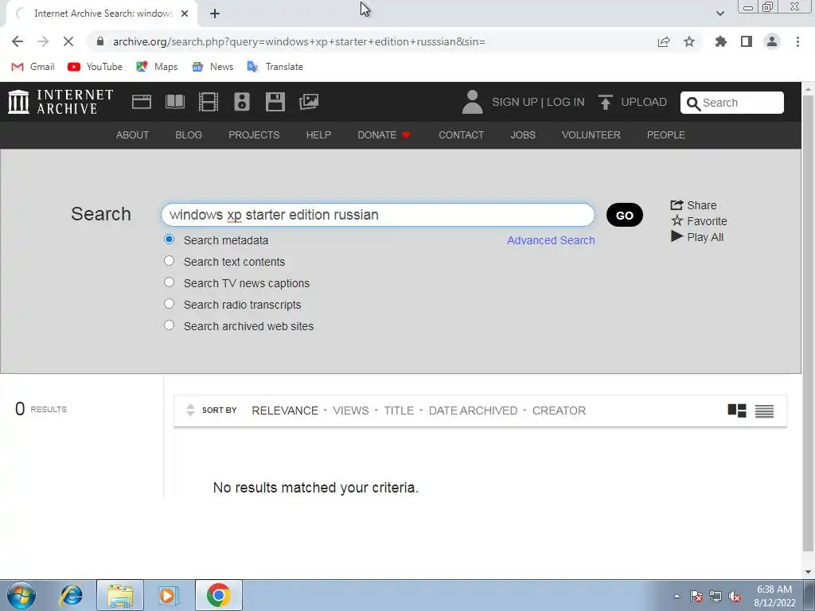Click the main search query field
Image resolution: width=815 pixels, height=611 pixels.
tap(378, 215)
